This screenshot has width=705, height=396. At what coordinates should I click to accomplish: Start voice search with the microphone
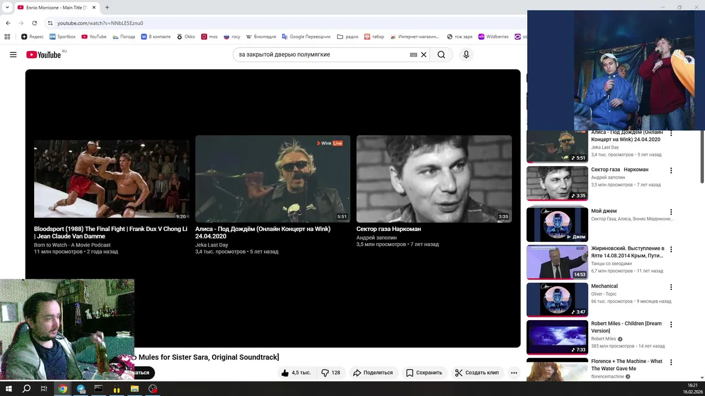coord(466,54)
